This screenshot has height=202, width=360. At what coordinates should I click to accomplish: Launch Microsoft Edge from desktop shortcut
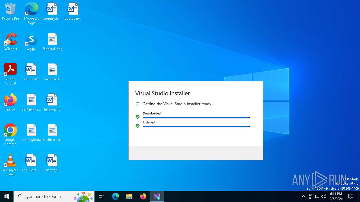[31, 13]
